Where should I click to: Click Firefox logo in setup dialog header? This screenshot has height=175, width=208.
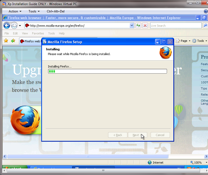point(165,53)
